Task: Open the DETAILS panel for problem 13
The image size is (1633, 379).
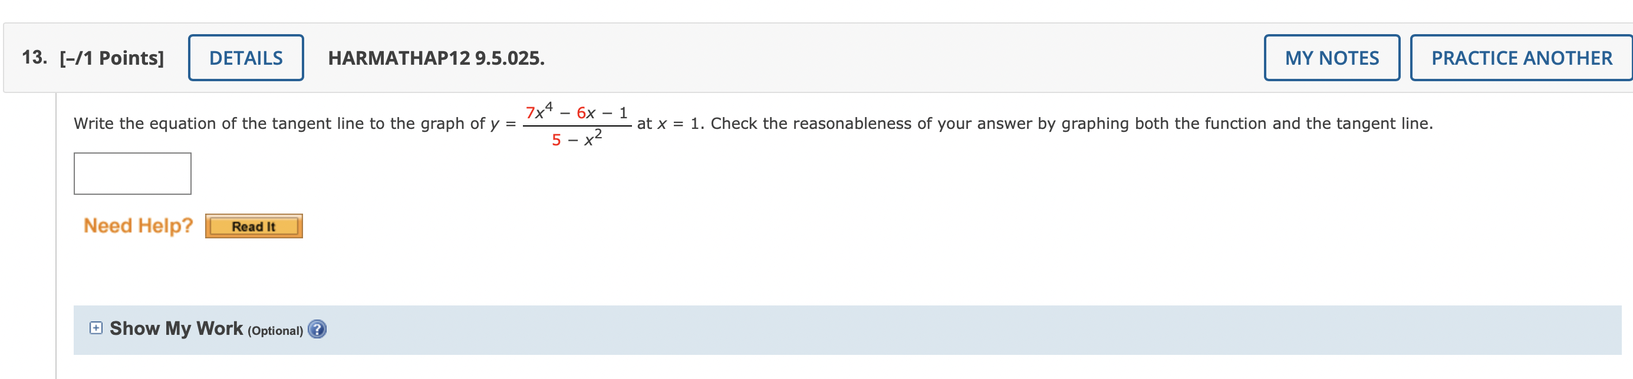Action: pyautogui.click(x=245, y=58)
